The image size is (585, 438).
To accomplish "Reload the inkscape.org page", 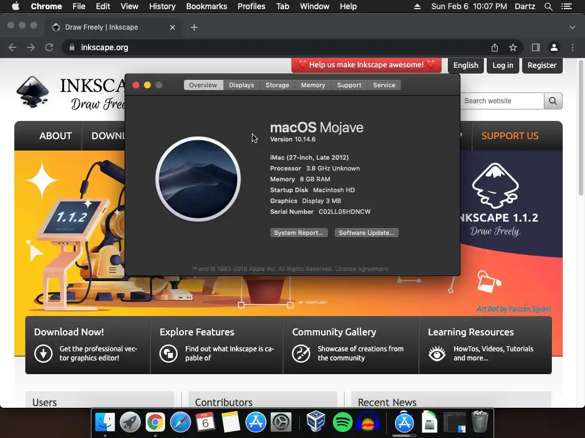I will (x=49, y=47).
